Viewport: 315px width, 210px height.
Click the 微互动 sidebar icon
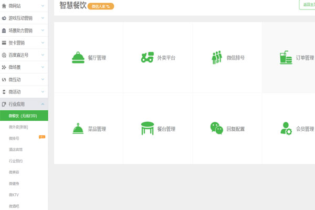[x=4, y=80]
